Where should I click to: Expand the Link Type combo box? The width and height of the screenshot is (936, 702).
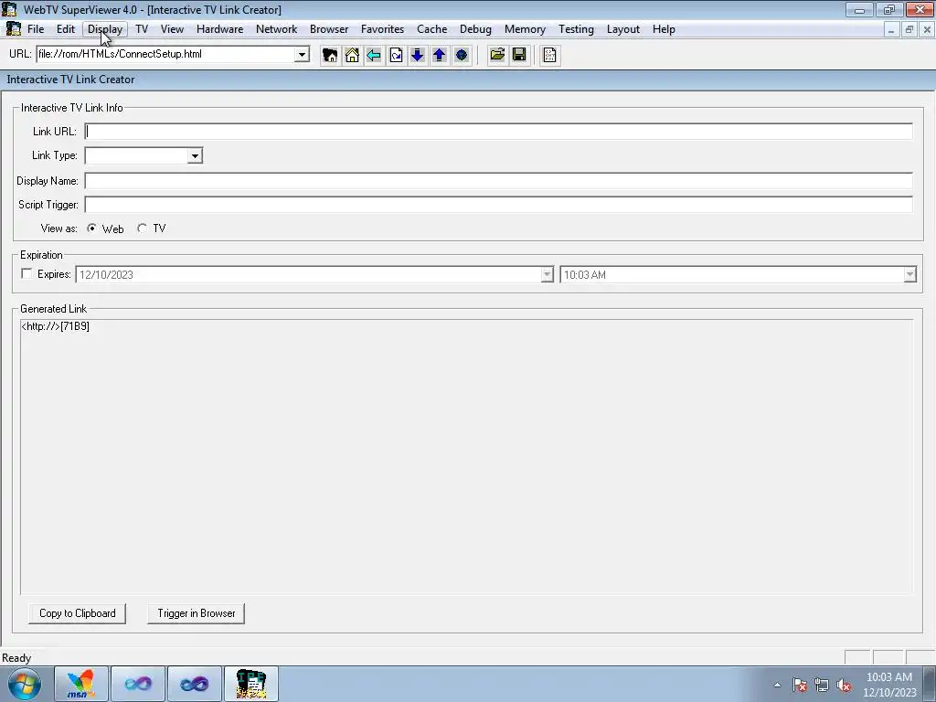click(x=195, y=155)
